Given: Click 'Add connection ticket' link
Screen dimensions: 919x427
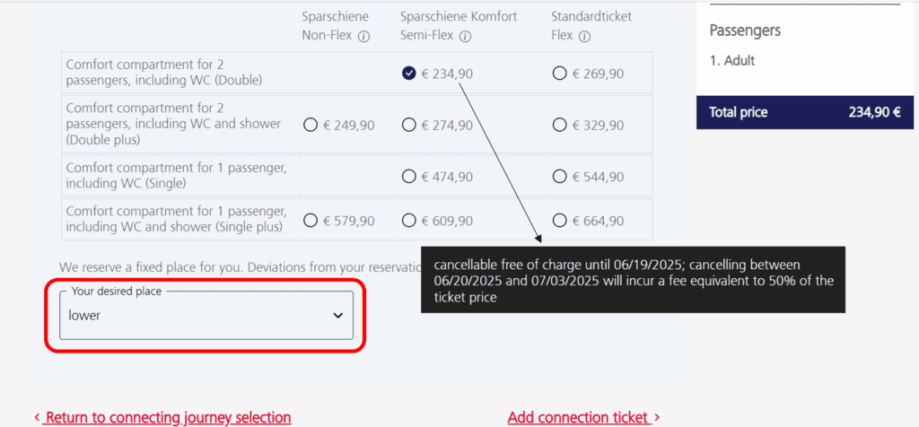Looking at the screenshot, I should (583, 418).
